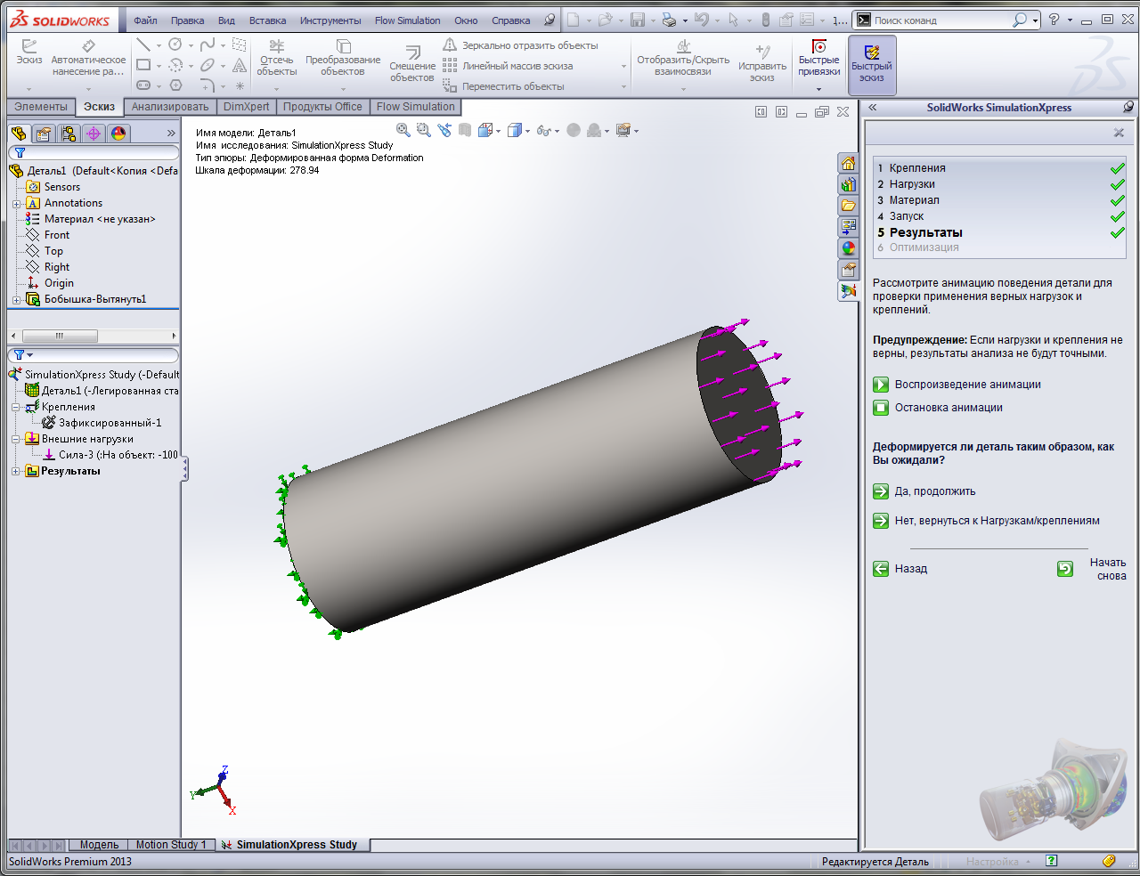Screen dimensions: 1140x876
Task: Open the Appearances task pane icon
Action: [849, 248]
